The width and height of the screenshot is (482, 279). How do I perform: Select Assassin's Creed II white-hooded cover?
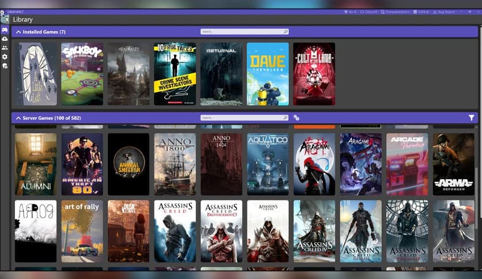point(268,231)
